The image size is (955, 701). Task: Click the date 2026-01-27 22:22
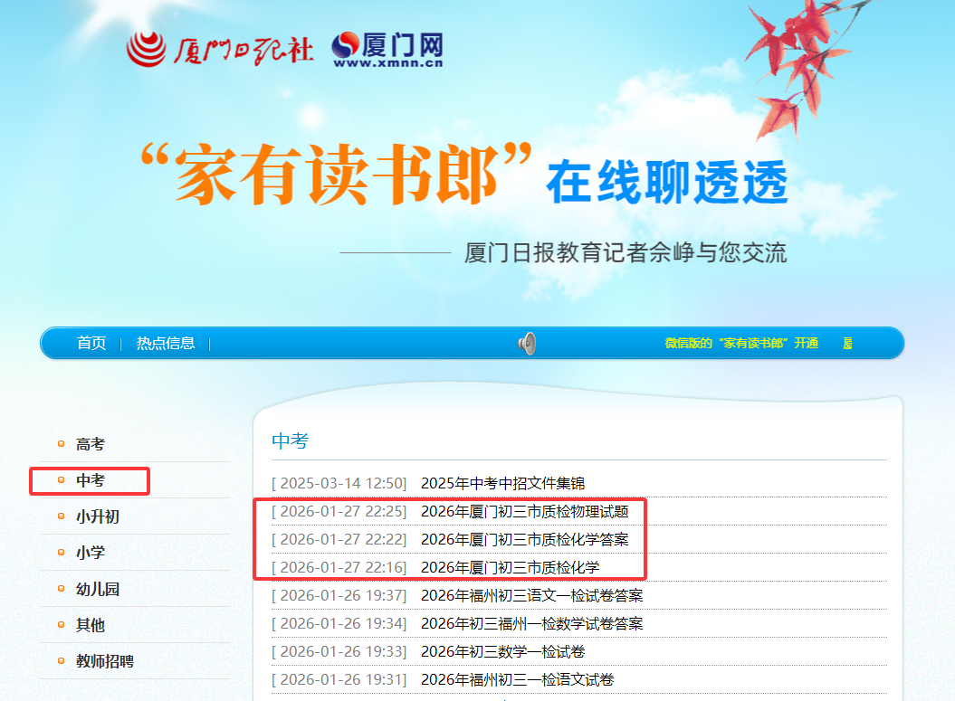(339, 539)
